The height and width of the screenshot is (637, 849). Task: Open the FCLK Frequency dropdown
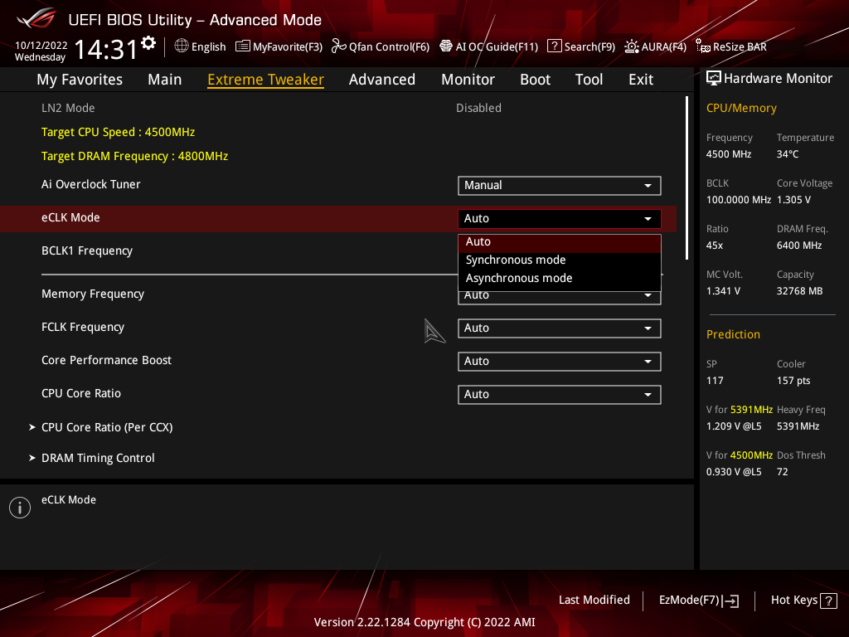(560, 328)
